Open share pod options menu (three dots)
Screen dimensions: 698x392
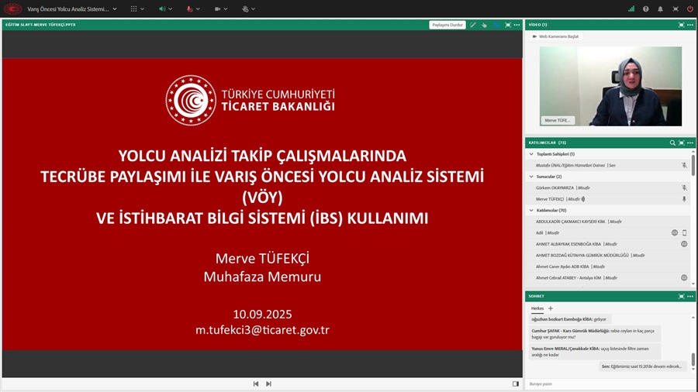[517, 25]
